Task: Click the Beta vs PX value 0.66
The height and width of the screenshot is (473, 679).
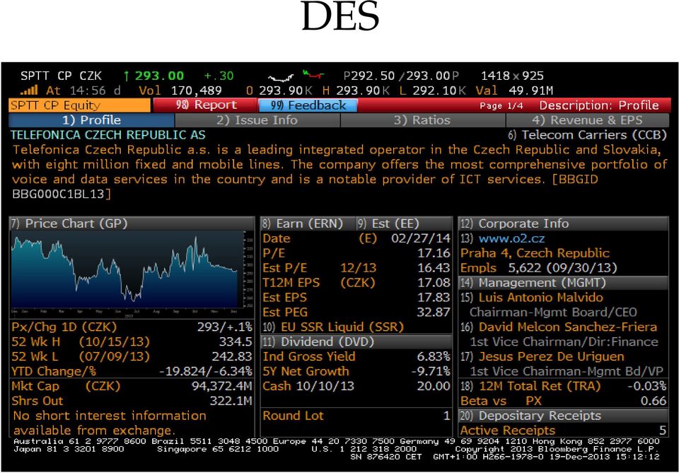Action: coord(653,401)
